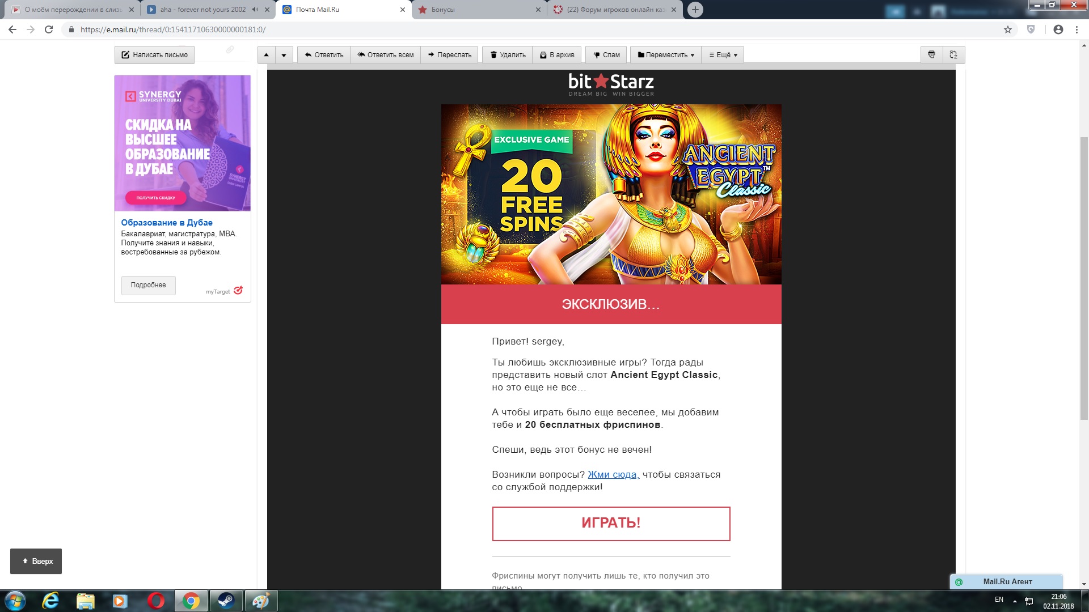Click the page vertical scrollbar
Viewport: 1089px width, 612px height.
pyautogui.click(x=1084, y=278)
